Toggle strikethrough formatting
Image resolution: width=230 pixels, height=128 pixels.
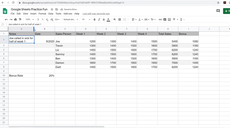[104, 20]
